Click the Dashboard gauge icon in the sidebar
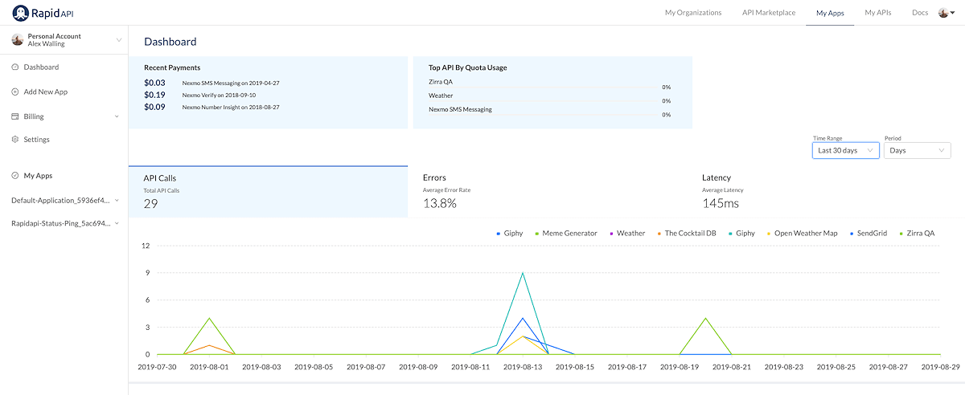Image resolution: width=965 pixels, height=395 pixels. 15,67
